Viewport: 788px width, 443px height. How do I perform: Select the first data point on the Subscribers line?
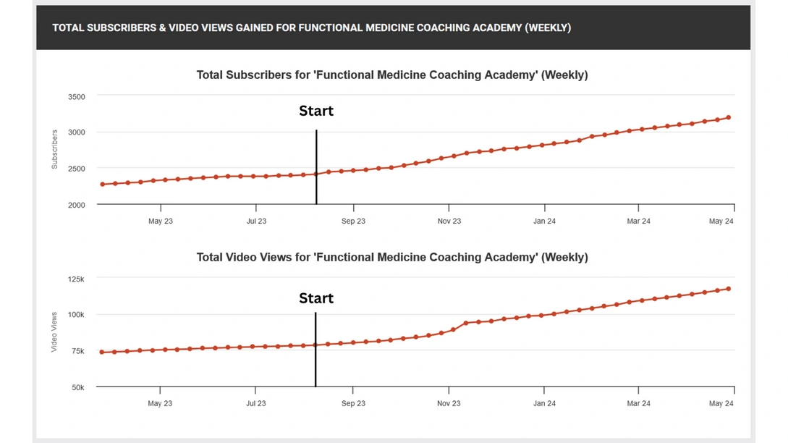pos(102,184)
